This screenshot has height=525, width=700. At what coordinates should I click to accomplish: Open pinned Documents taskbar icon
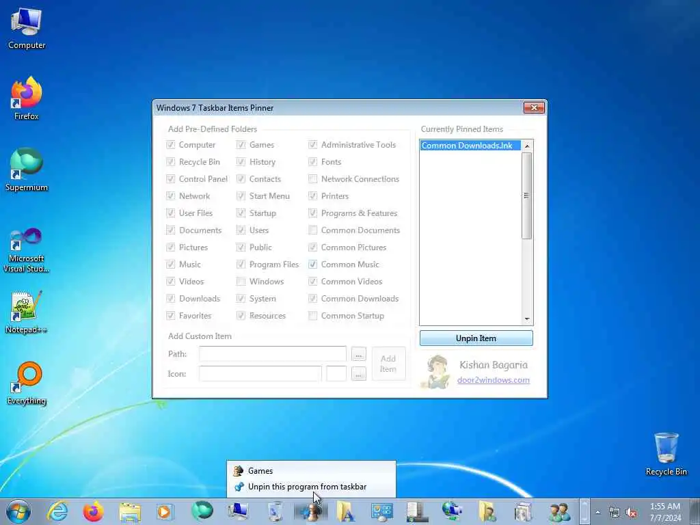(523, 511)
